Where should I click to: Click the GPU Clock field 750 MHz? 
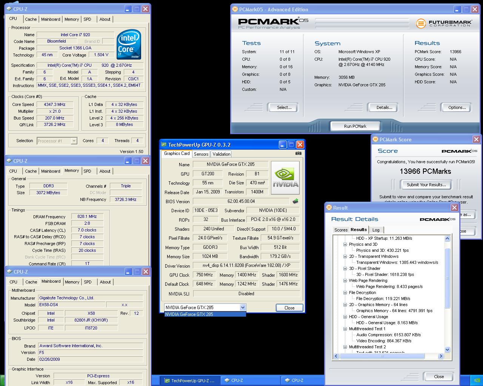pos(205,275)
